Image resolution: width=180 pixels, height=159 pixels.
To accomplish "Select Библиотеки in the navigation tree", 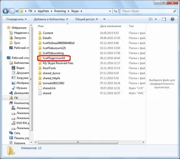I will coord(22,63).
